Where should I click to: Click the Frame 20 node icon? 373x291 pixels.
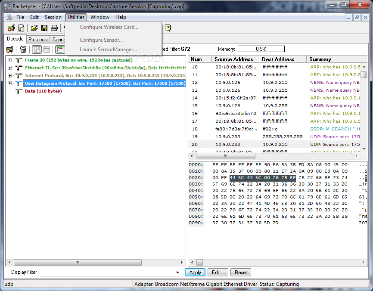pyautogui.click(x=19, y=60)
